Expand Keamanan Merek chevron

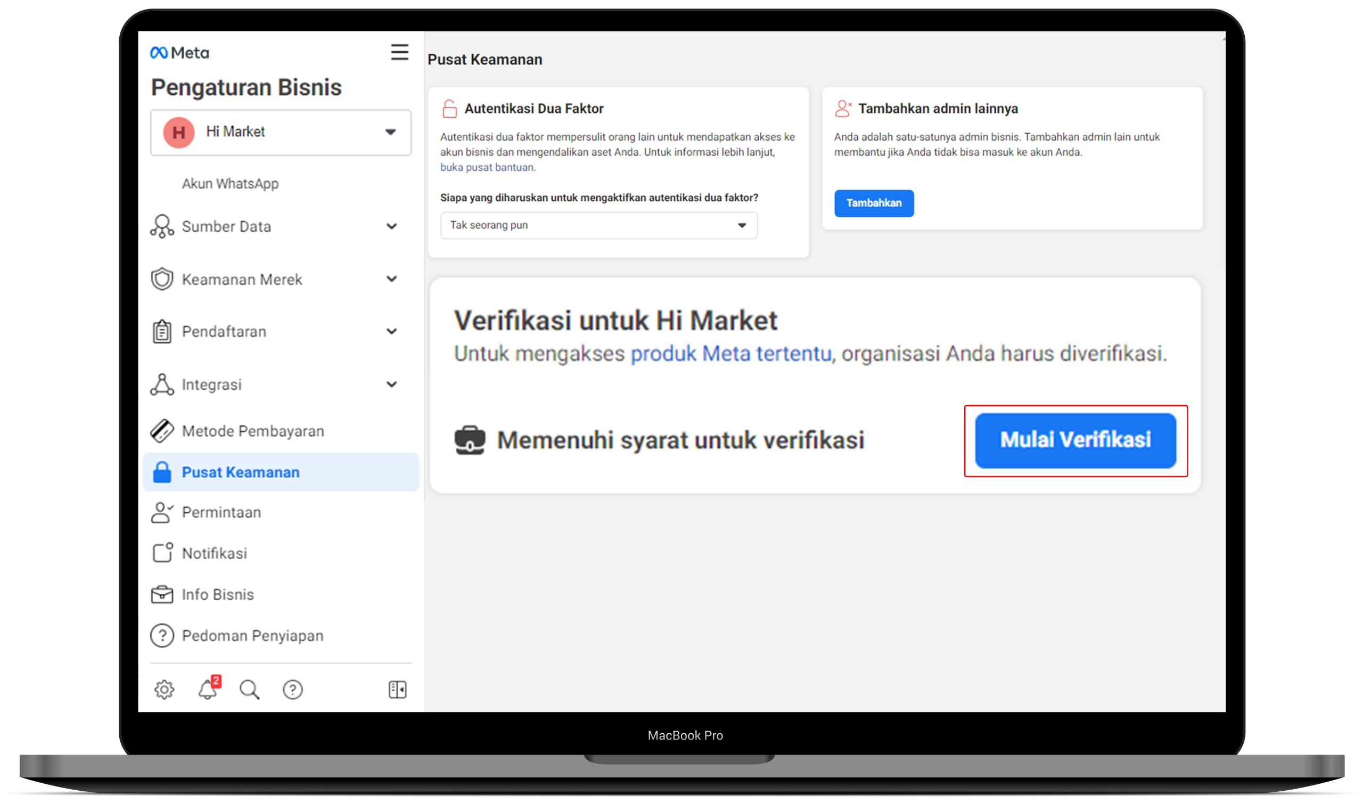391,278
